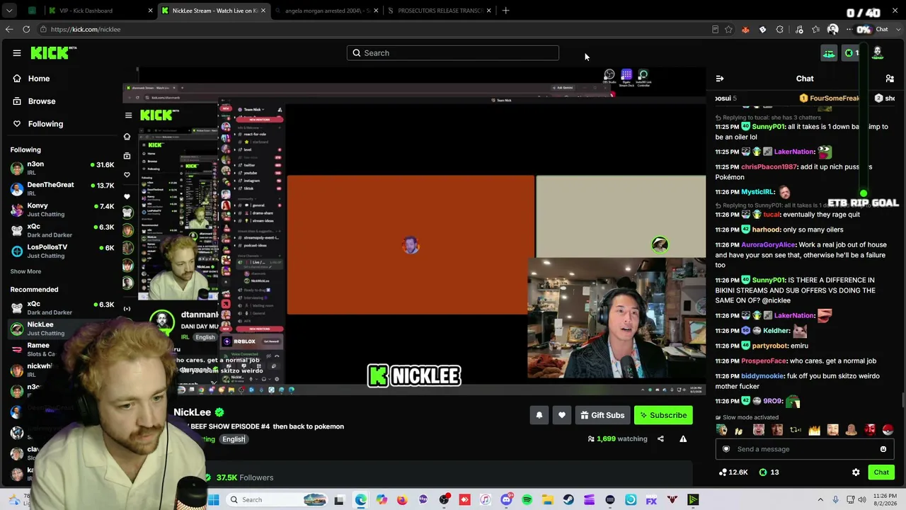
Task: Click in the Send a message field
Action: pyautogui.click(x=805, y=449)
